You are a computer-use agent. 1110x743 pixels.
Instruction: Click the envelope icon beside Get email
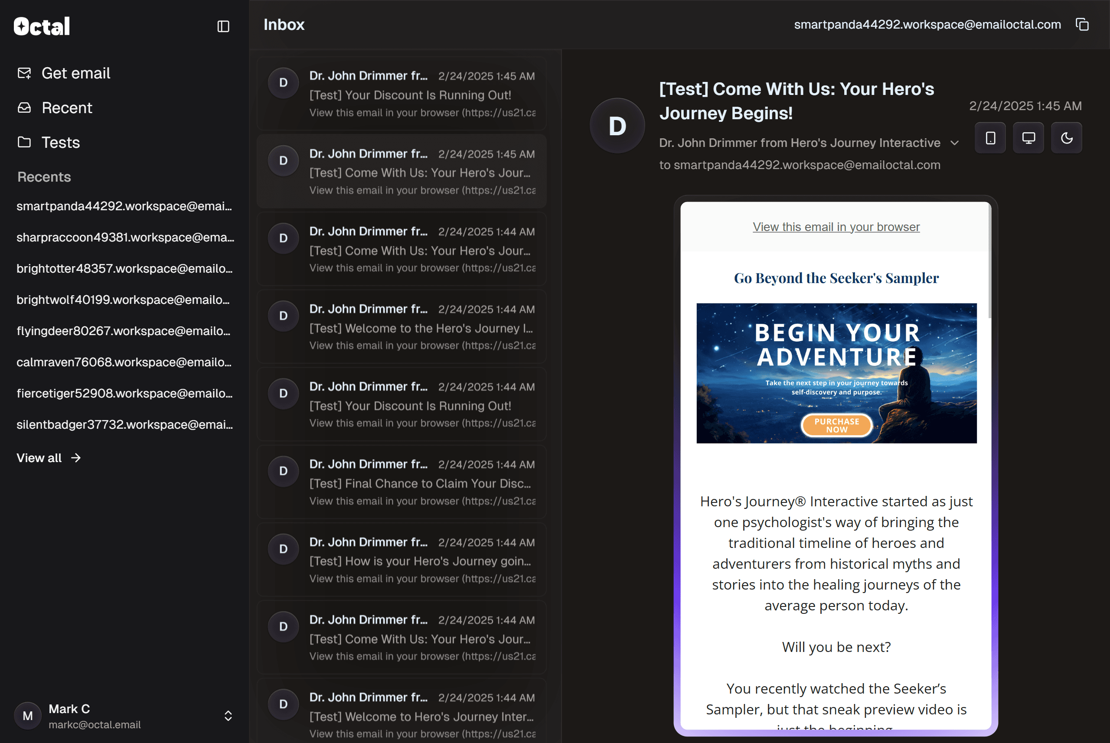pyautogui.click(x=23, y=72)
